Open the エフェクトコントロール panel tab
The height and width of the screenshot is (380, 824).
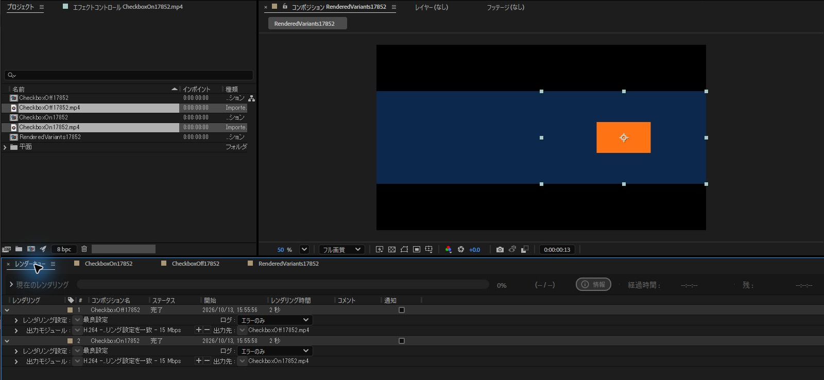[128, 7]
